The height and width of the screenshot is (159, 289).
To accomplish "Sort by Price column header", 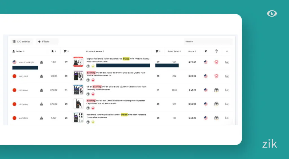I will click(192, 51).
